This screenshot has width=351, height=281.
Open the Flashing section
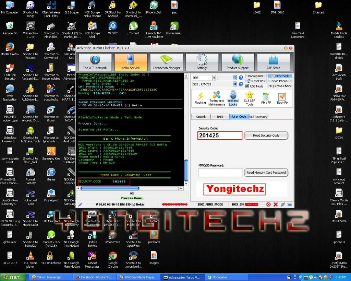click(200, 98)
